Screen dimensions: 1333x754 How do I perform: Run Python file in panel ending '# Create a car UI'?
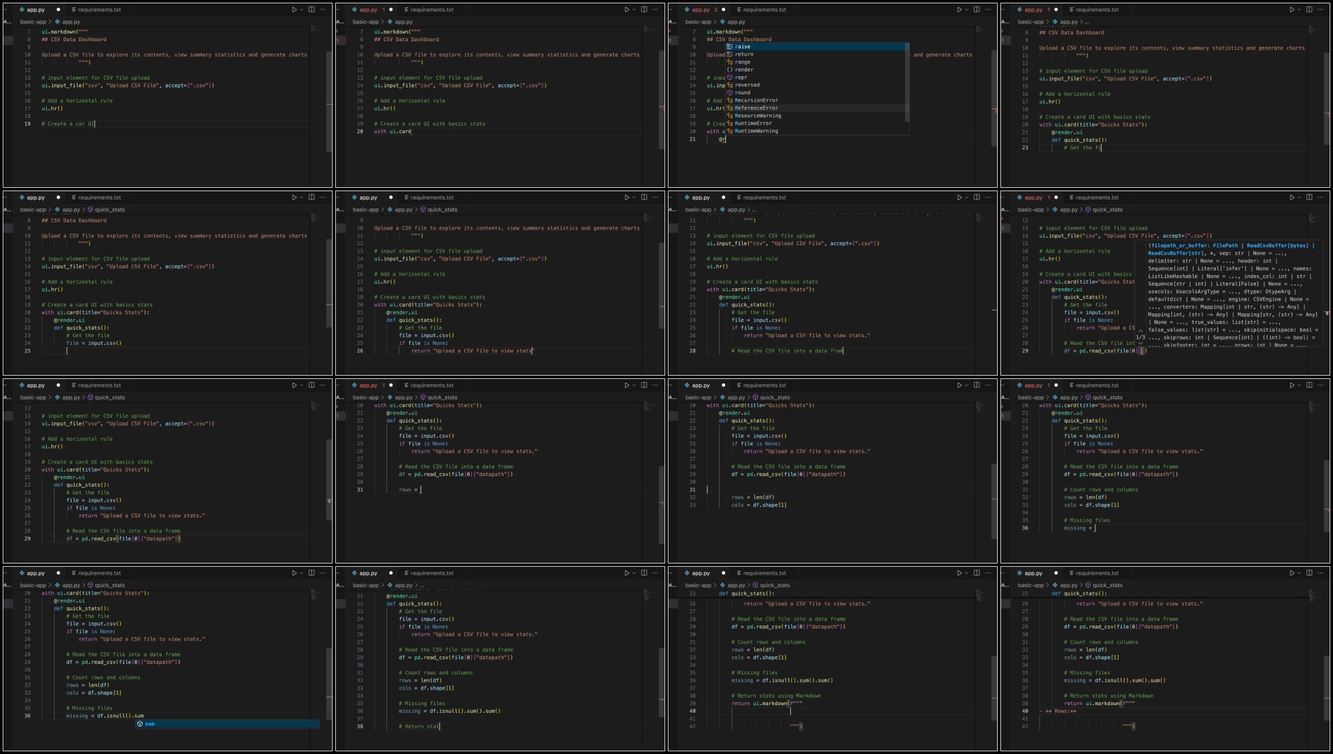[294, 9]
